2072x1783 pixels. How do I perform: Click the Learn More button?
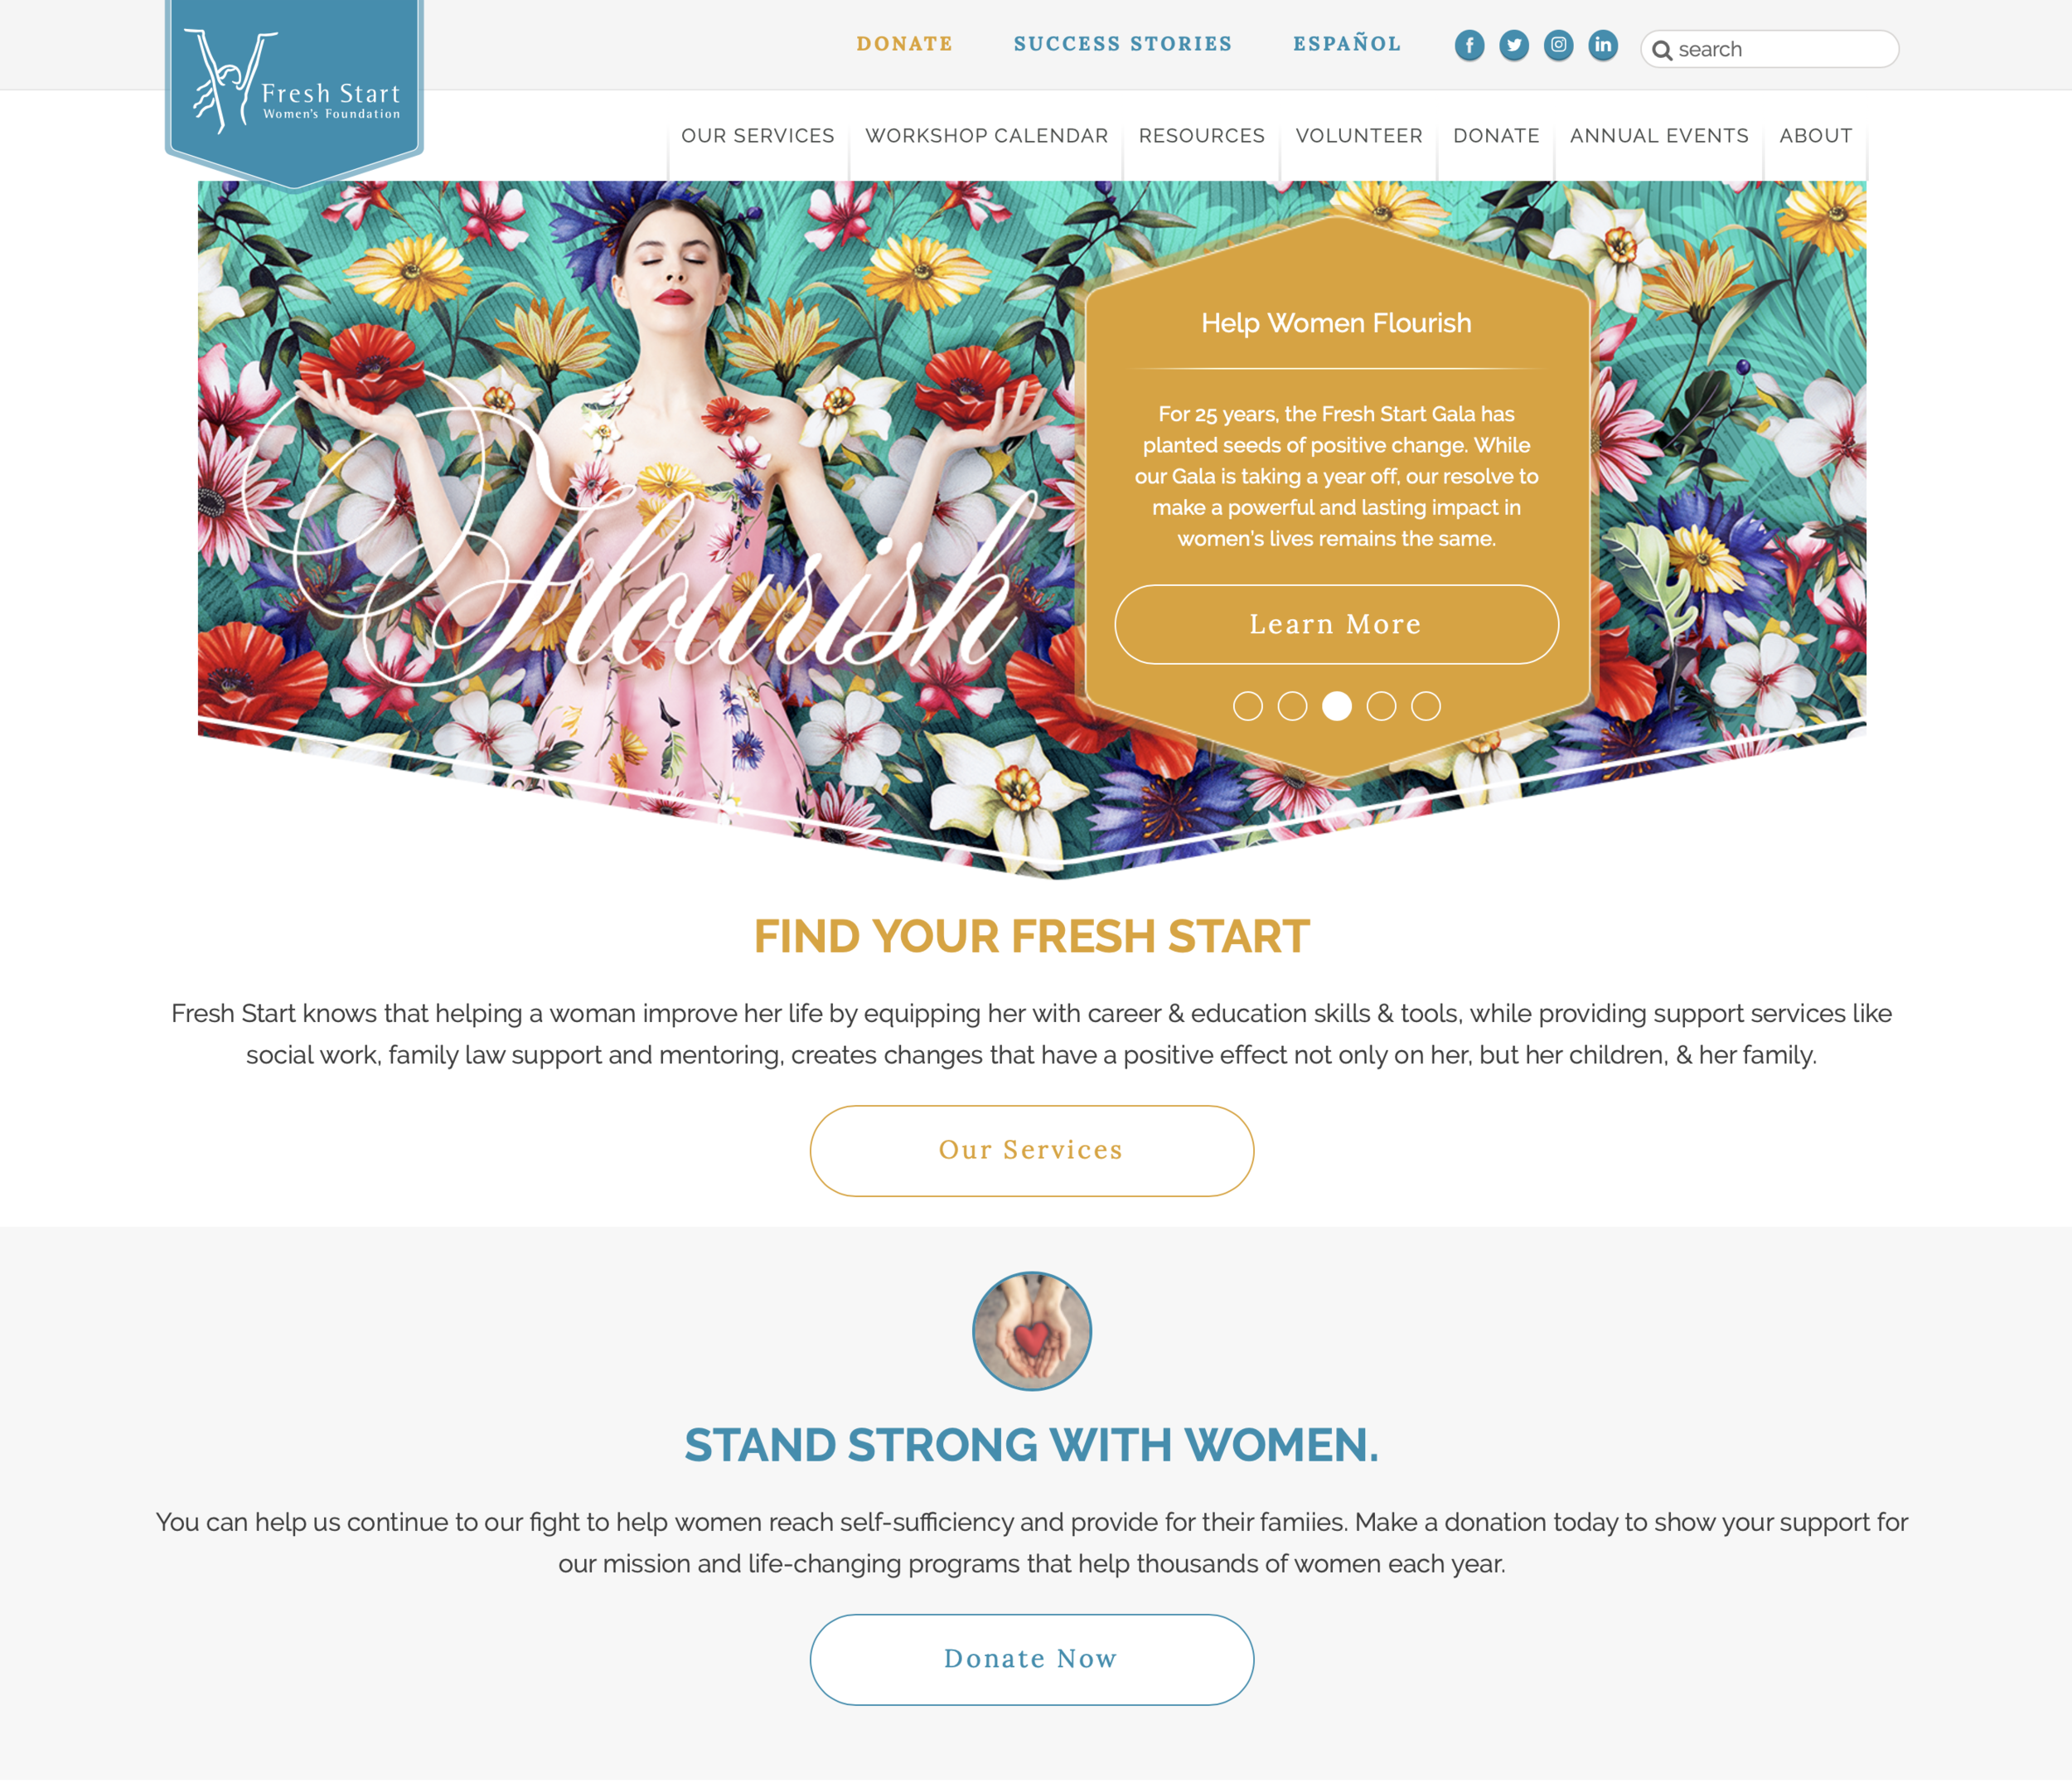coord(1336,624)
